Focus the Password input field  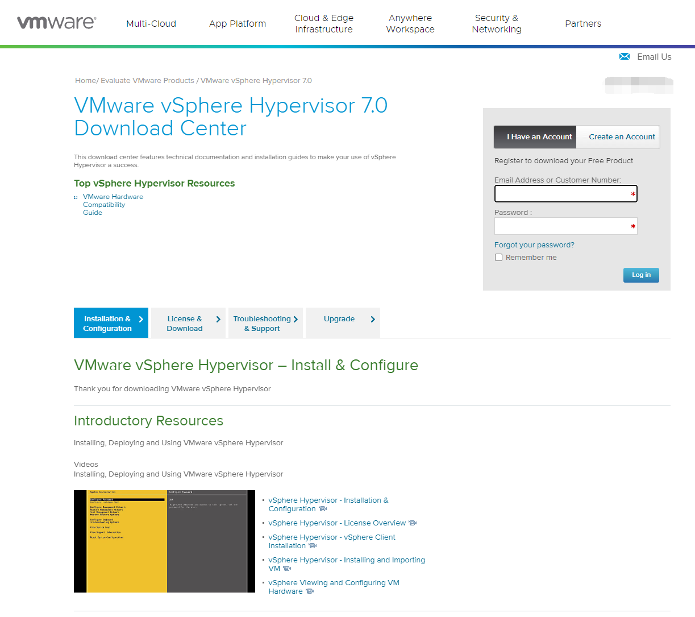click(x=565, y=226)
